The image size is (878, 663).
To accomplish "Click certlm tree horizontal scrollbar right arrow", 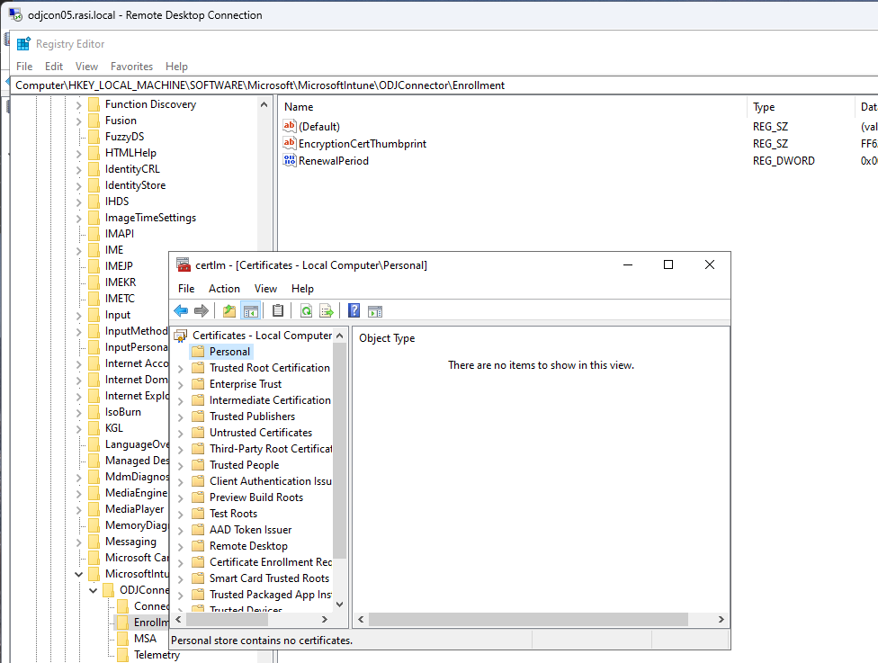I will coord(324,619).
